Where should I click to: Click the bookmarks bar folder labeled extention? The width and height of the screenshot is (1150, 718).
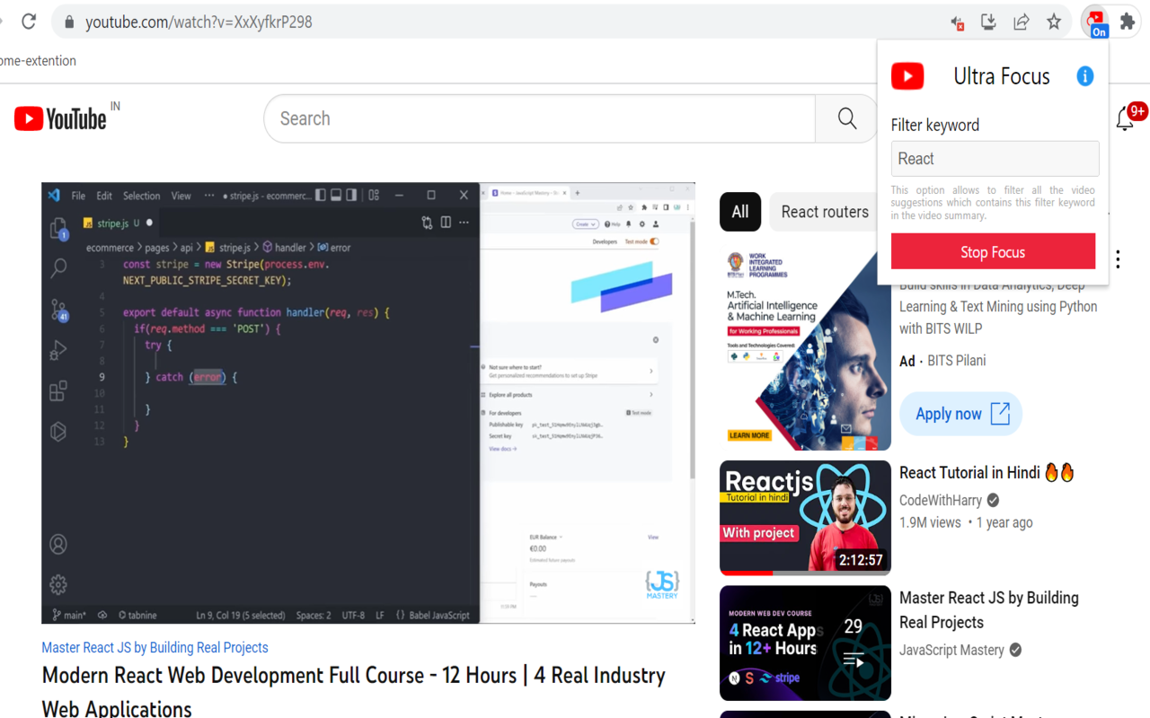pos(38,61)
